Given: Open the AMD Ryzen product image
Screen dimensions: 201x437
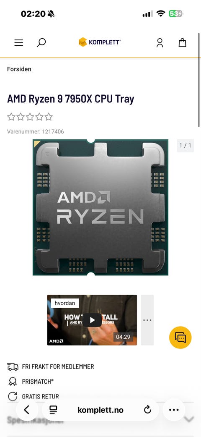Looking at the screenshot, I should pyautogui.click(x=100, y=207).
